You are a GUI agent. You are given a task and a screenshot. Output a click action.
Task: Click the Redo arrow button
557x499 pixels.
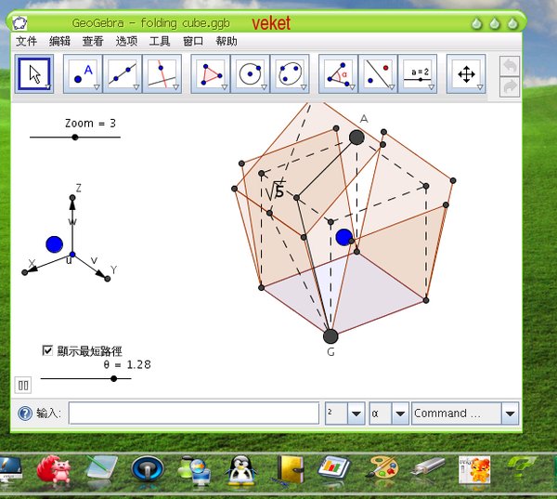pyautogui.click(x=510, y=86)
